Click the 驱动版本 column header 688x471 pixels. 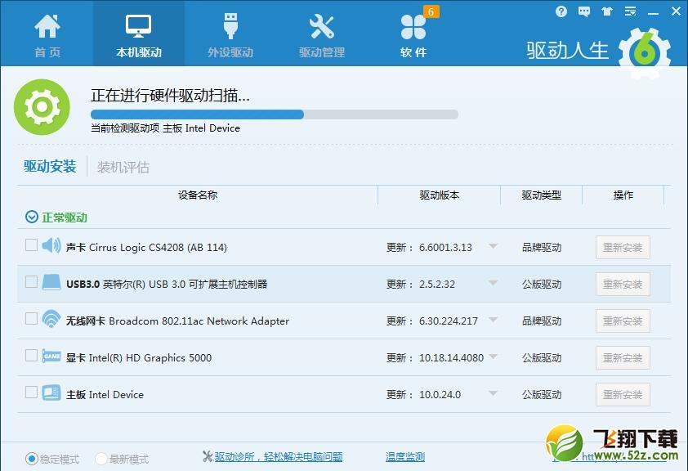(x=440, y=195)
